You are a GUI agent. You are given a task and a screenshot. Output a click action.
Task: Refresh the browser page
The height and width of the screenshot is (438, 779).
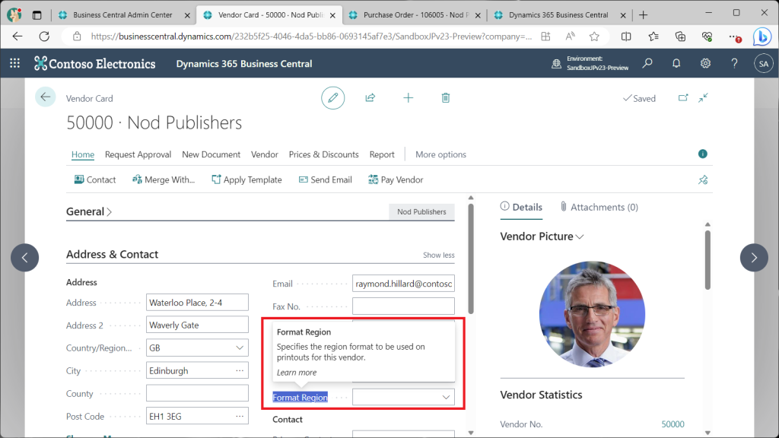click(44, 36)
